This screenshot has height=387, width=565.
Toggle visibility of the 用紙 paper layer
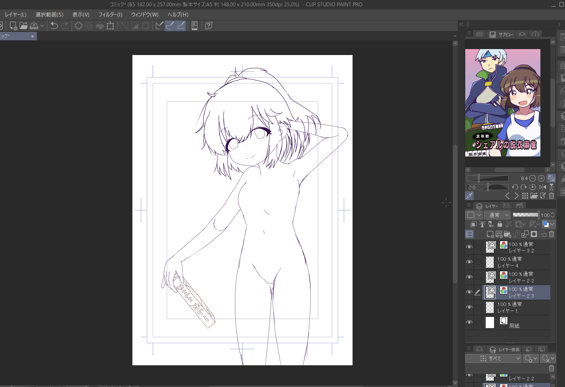click(469, 322)
